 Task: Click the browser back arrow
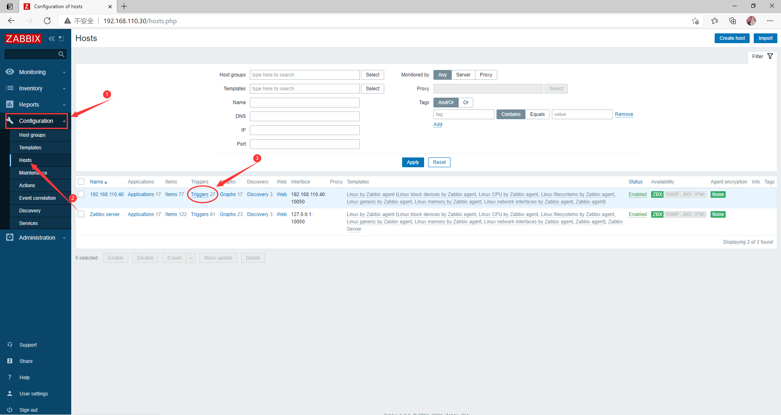pos(11,21)
